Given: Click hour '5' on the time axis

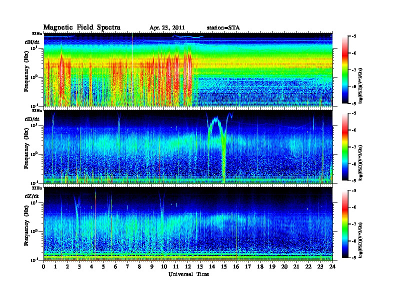Looking at the screenshot, I should tap(104, 266).
